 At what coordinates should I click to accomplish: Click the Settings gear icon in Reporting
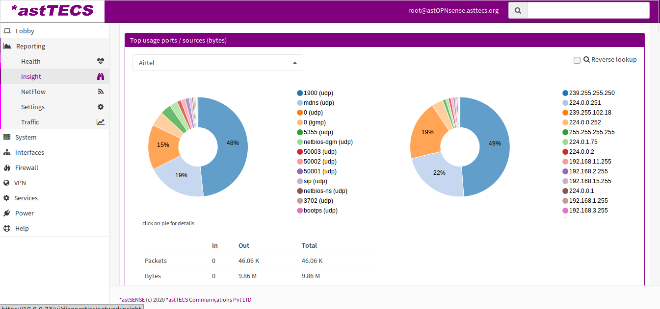(101, 107)
